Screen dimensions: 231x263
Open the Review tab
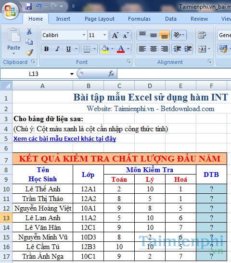(199, 19)
